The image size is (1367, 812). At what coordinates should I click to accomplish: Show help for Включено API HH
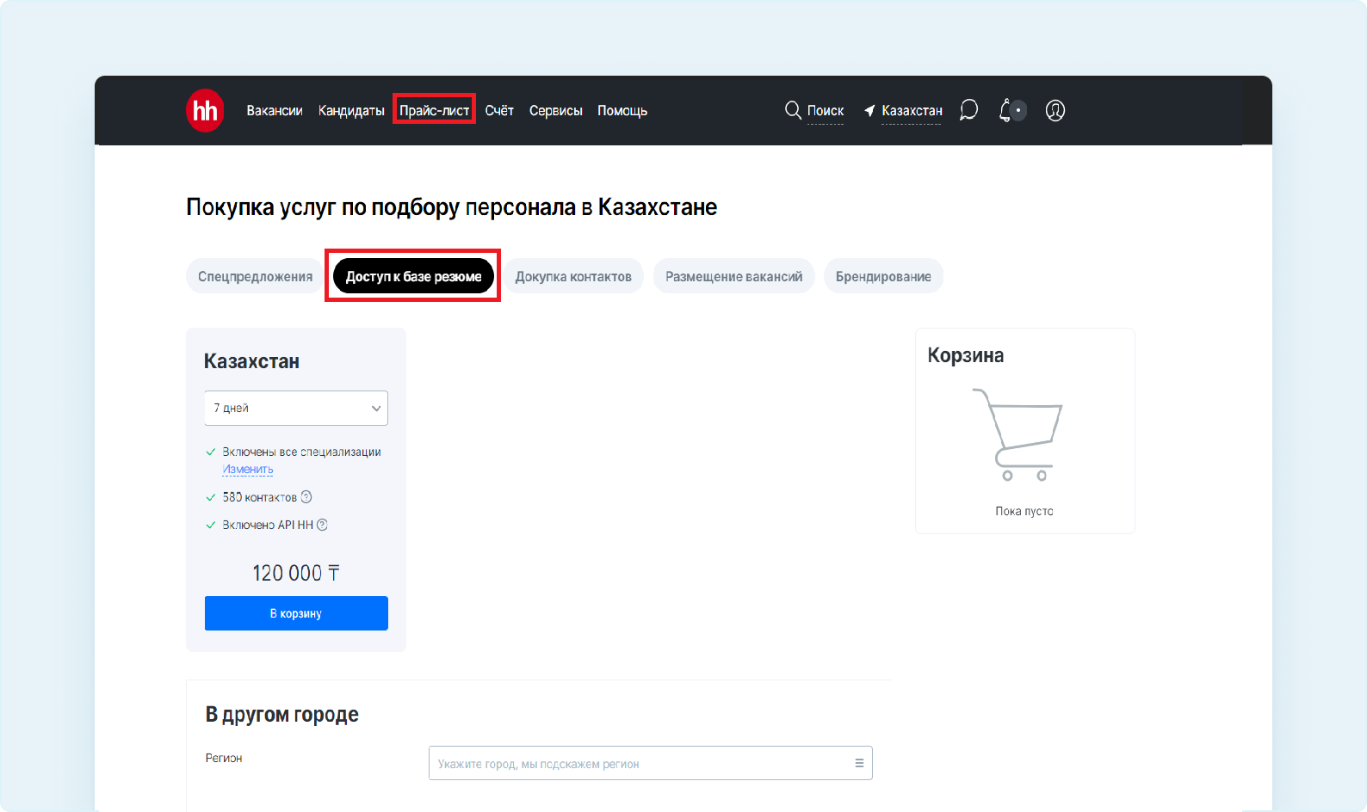[322, 525]
